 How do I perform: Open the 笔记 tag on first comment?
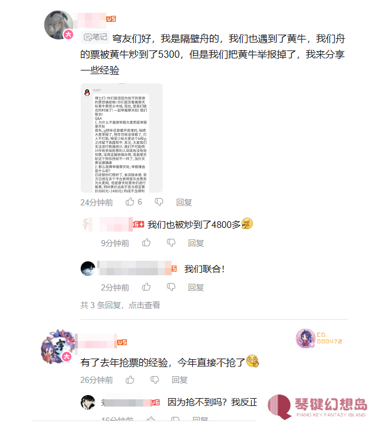(x=95, y=37)
